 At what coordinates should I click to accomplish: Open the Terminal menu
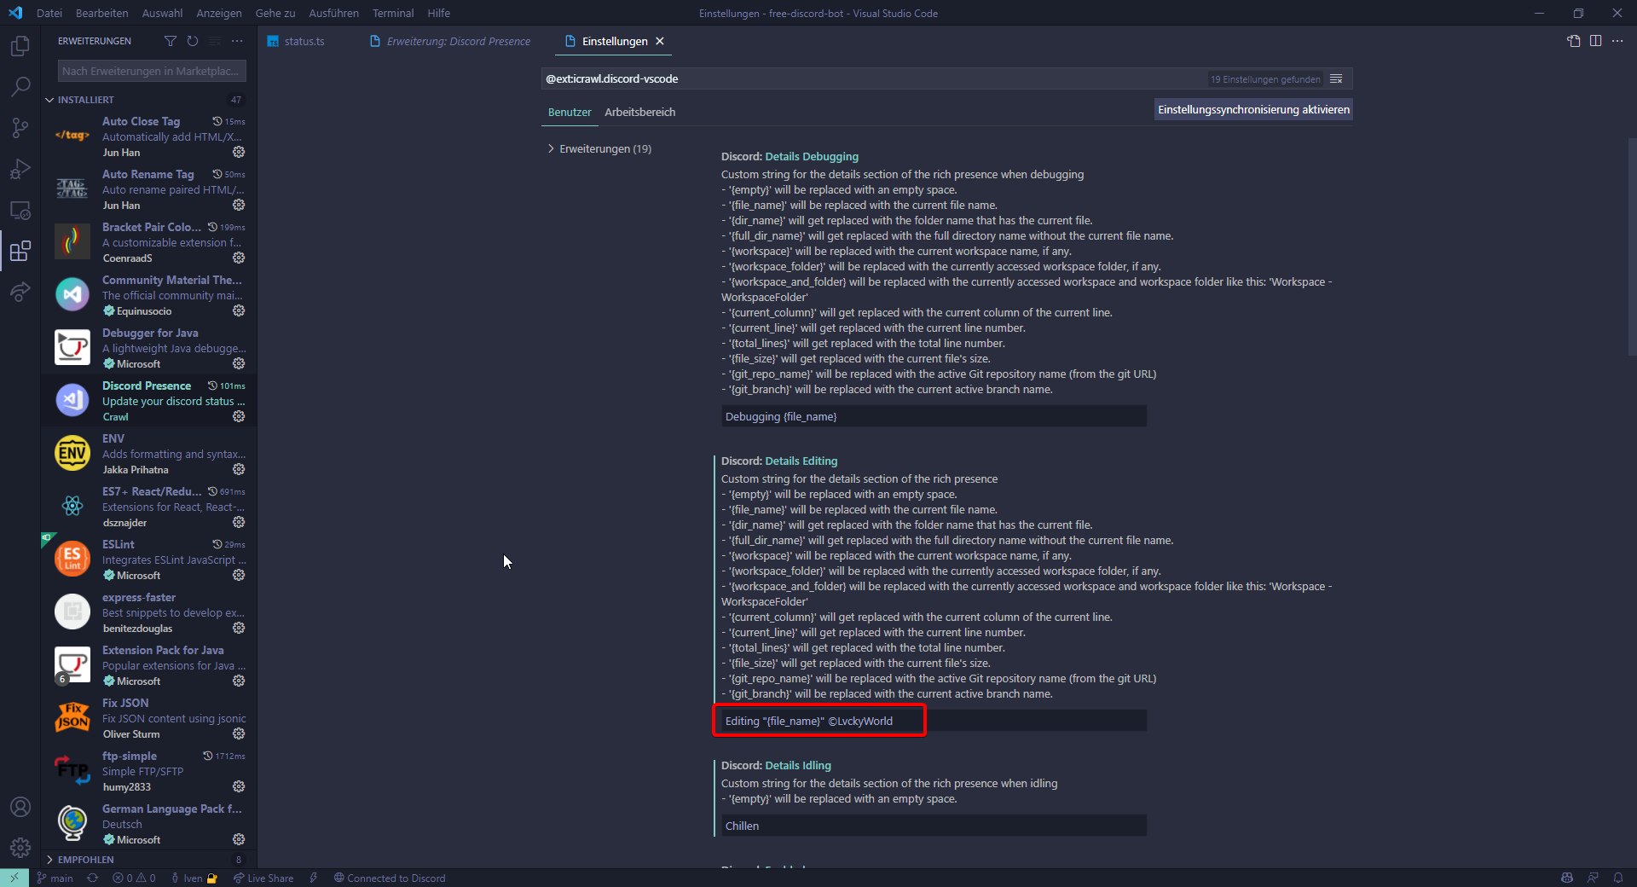click(x=392, y=13)
